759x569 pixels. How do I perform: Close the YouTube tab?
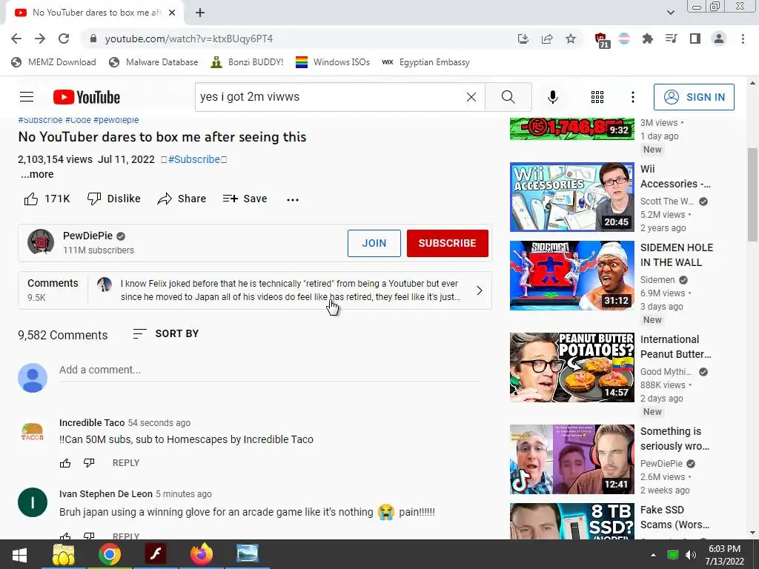point(172,13)
